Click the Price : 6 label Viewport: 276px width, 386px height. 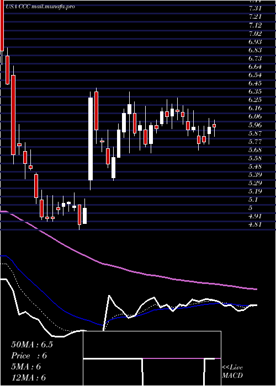point(29,356)
